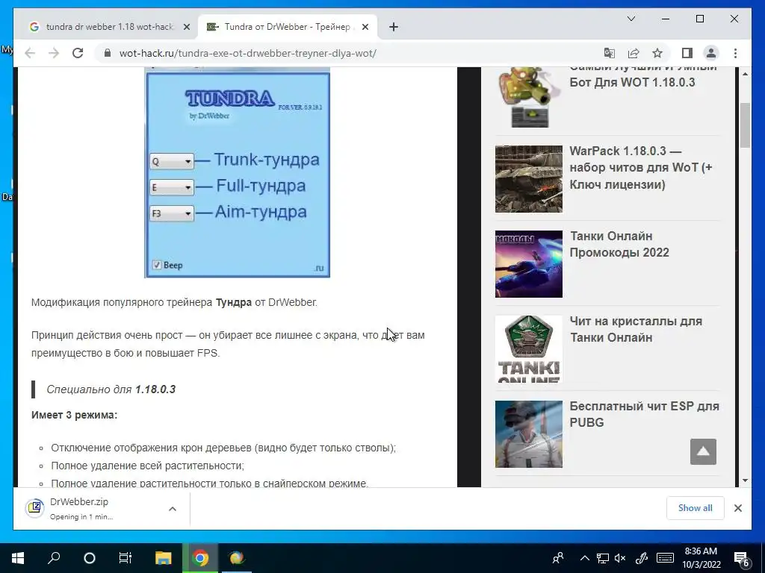Click the 'Полное удаление всей растительности' list item
This screenshot has height=573, width=765.
(147, 466)
